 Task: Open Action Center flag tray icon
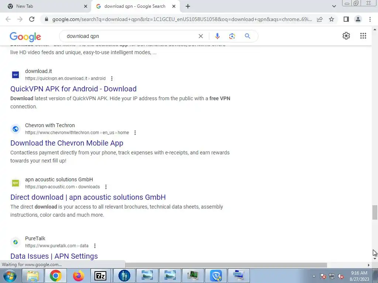click(323, 276)
